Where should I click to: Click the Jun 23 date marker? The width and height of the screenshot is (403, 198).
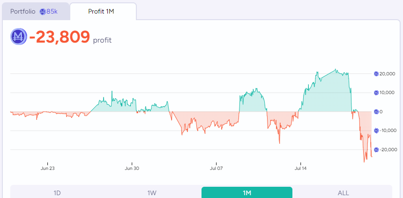pyautogui.click(x=48, y=168)
